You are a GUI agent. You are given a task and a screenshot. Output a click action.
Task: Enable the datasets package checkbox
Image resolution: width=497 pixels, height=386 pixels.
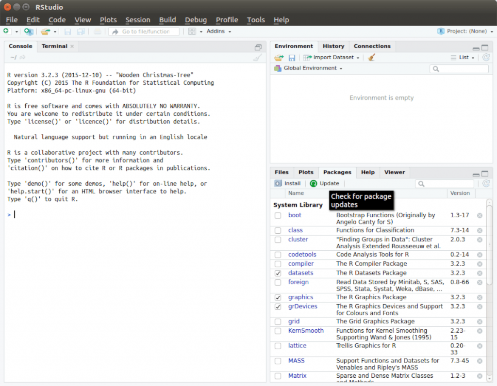(x=278, y=273)
